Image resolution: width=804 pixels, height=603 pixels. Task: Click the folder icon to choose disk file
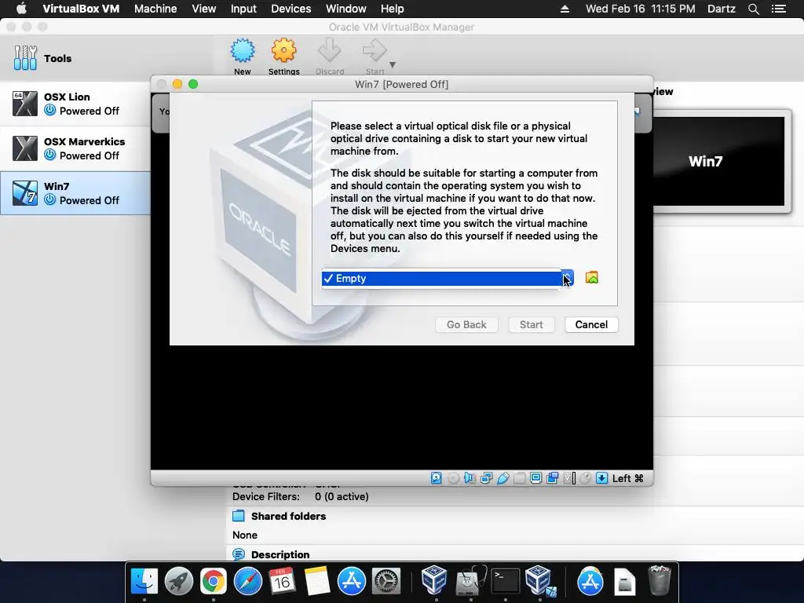tap(592, 278)
